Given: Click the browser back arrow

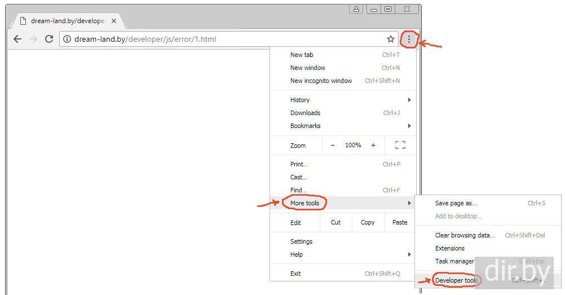Looking at the screenshot, I should tap(17, 39).
